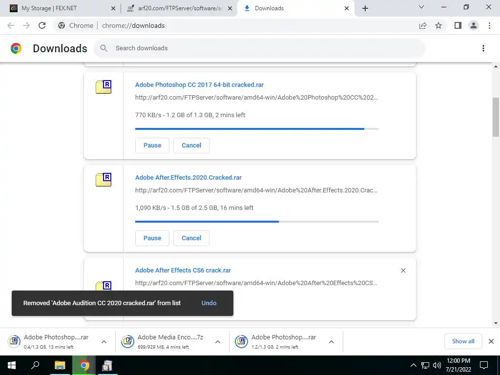The height and width of the screenshot is (375, 500).
Task: Click the After.Effects.2020 progress bar
Action: tap(257, 222)
